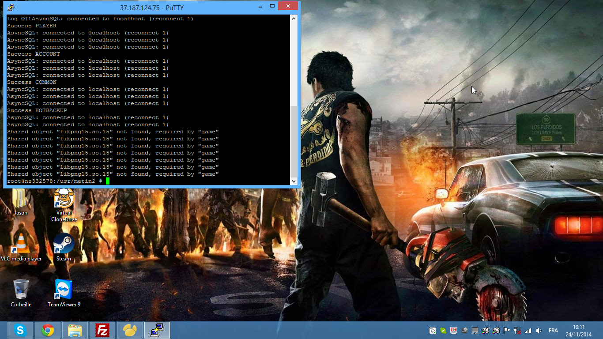
Task: Open the clock showing 10:11 24/11/2014
Action: (579, 331)
